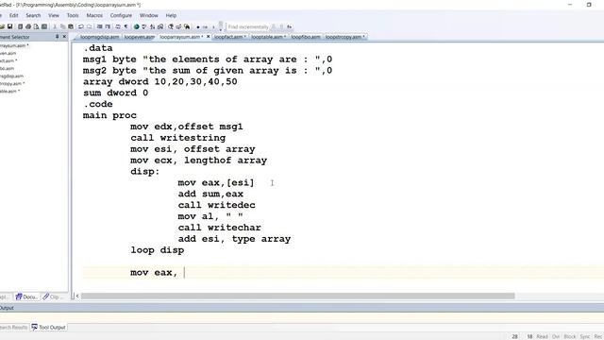The image size is (604, 340).
Task: Click the line starting "msg2 byte"
Action: click(x=208, y=71)
